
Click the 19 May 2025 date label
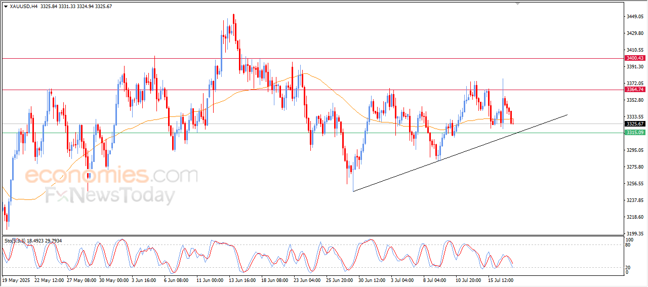click(x=17, y=280)
